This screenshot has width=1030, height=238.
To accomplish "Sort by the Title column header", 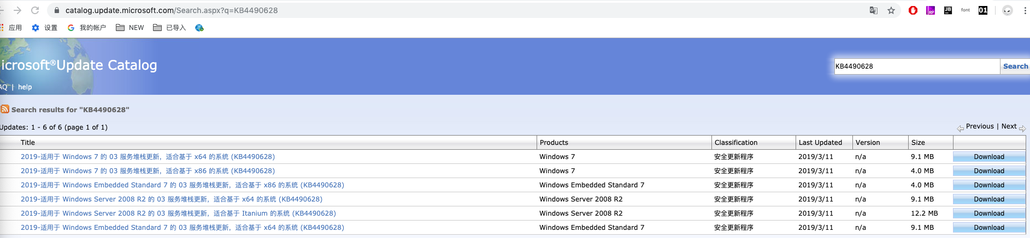I will coord(28,143).
